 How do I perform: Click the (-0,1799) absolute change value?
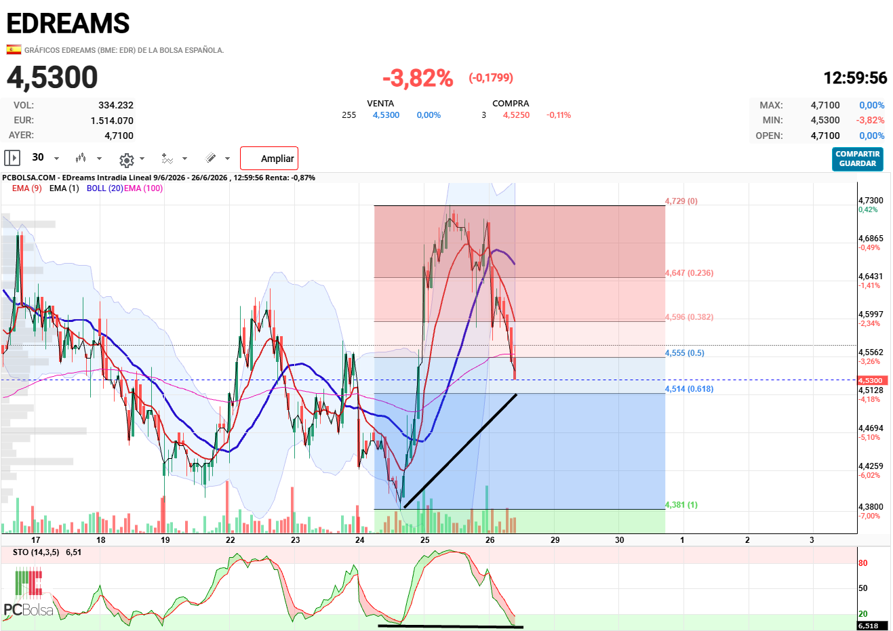tap(491, 78)
